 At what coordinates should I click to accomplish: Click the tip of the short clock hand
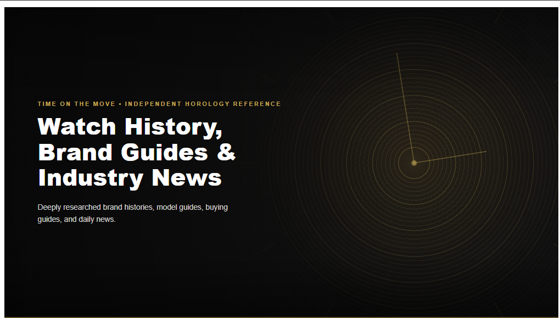click(x=486, y=152)
